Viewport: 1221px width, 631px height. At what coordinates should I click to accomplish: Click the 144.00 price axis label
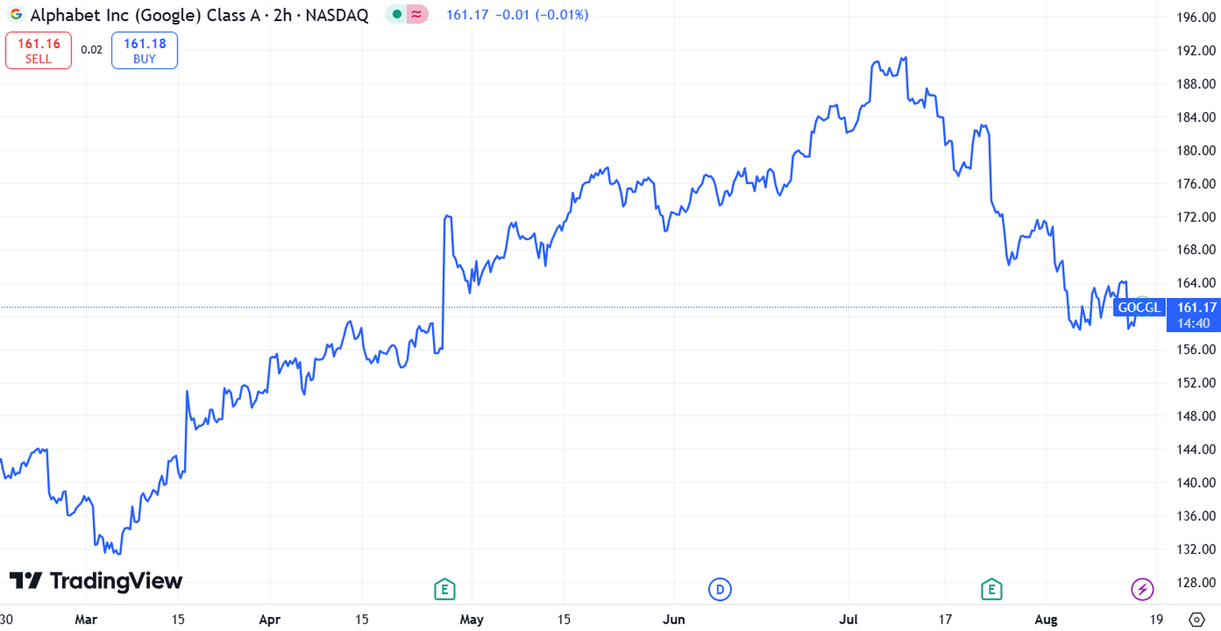[1196, 449]
